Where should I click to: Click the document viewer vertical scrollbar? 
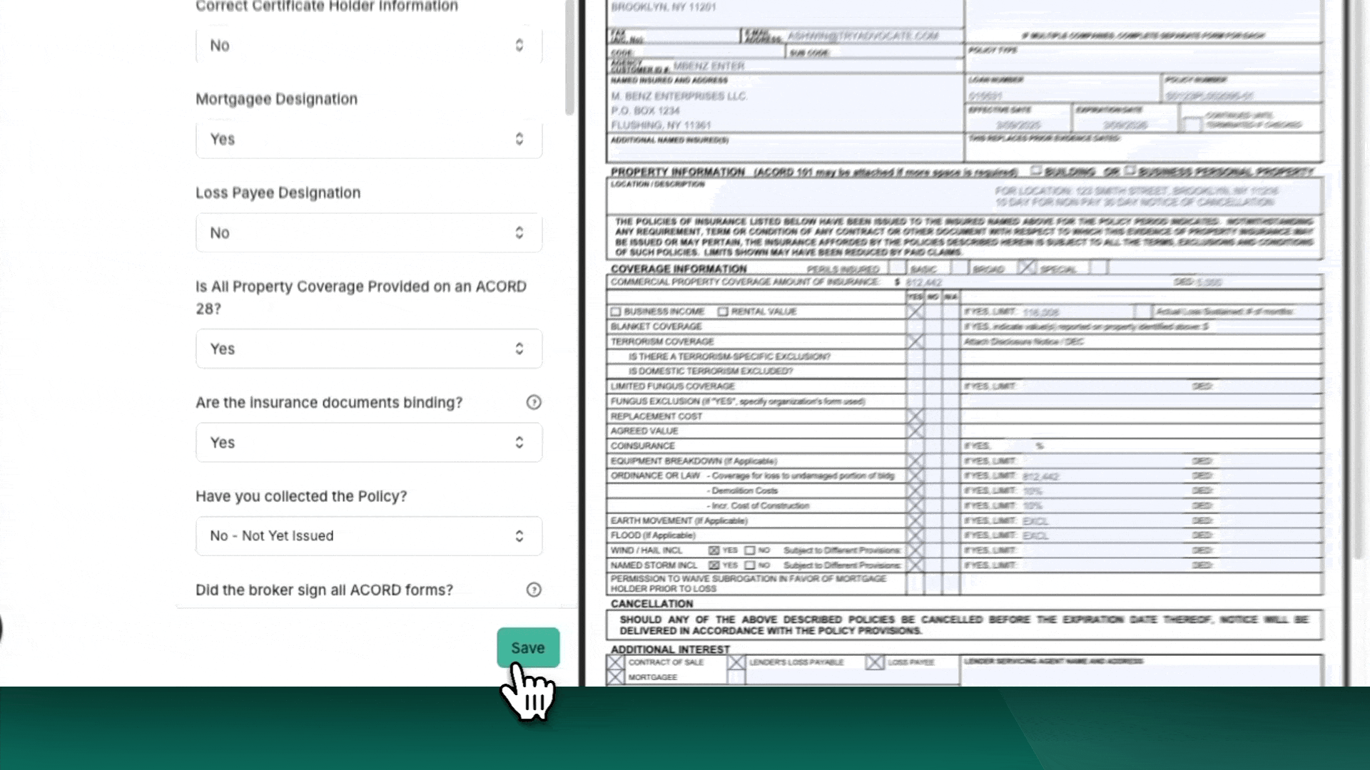1359,285
